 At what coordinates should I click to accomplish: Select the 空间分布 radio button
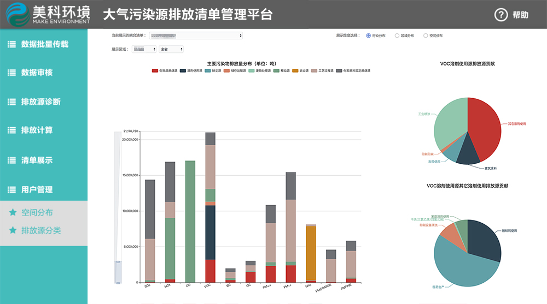[x=426, y=35]
